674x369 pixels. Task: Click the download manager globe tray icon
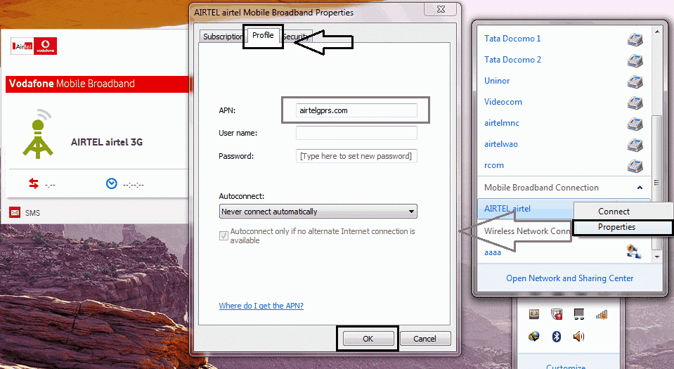[534, 336]
